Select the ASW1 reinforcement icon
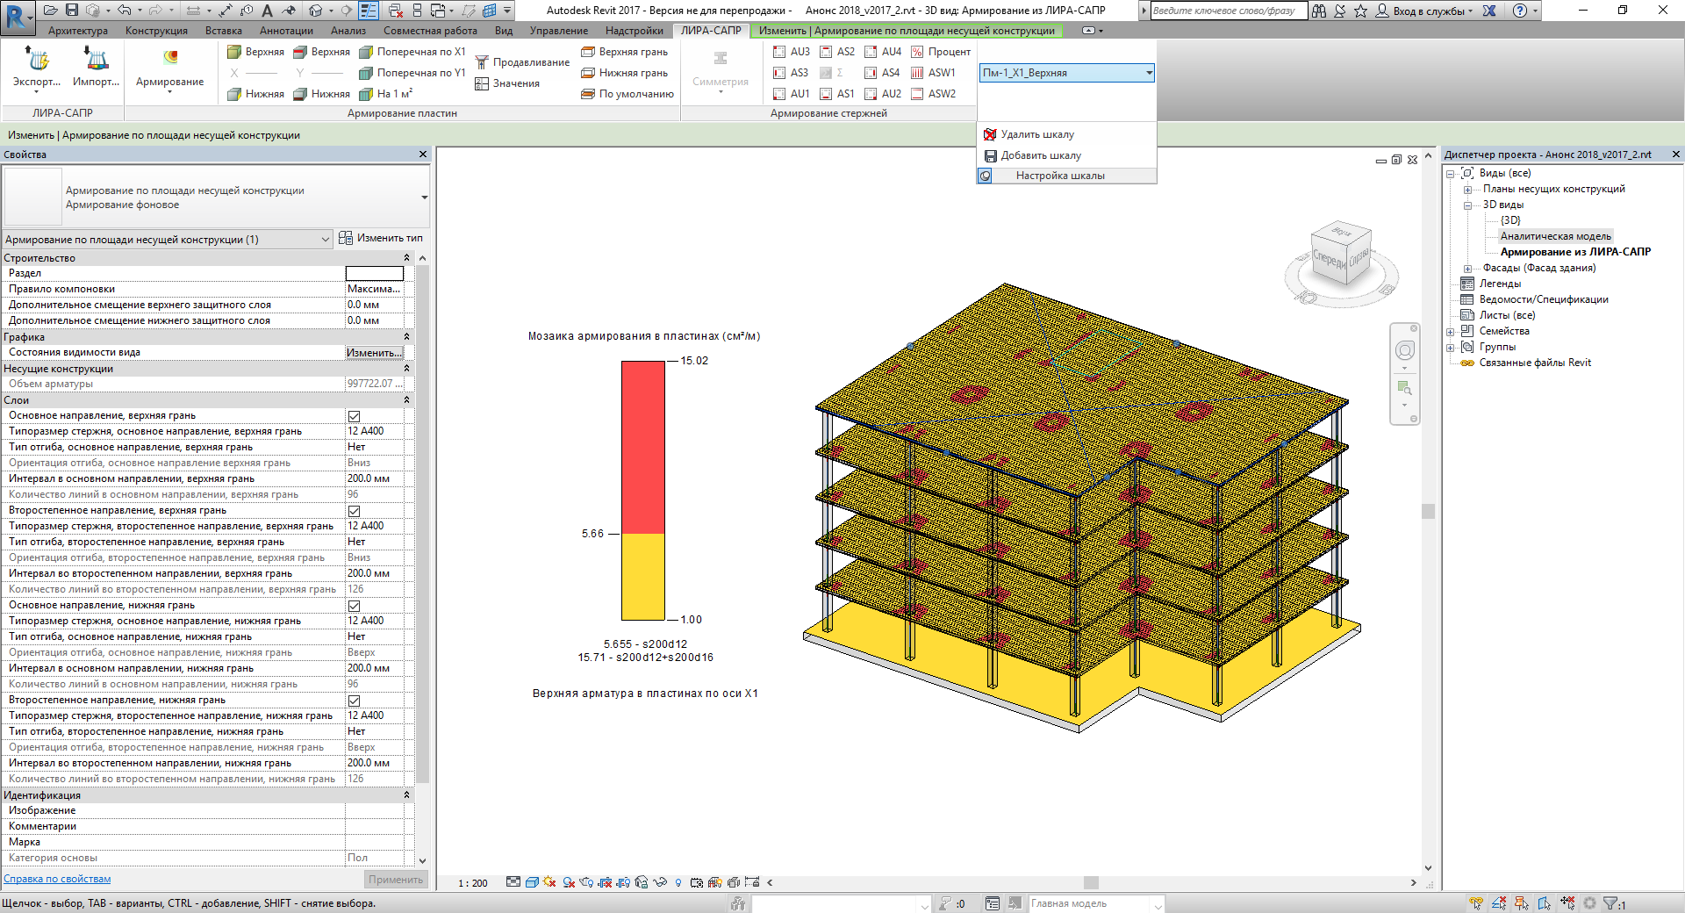 (x=917, y=73)
